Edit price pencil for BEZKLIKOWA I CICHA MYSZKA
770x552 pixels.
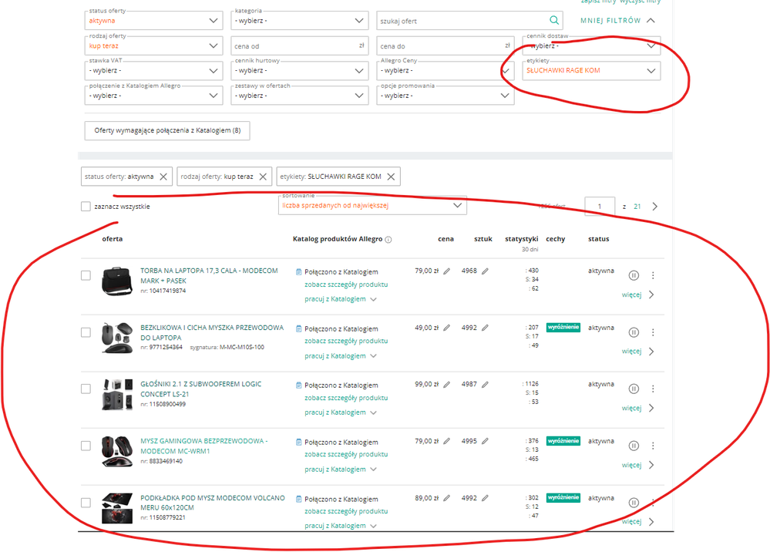click(x=446, y=328)
